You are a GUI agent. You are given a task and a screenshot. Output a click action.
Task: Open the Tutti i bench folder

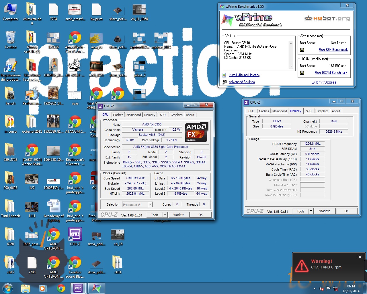click(11, 209)
